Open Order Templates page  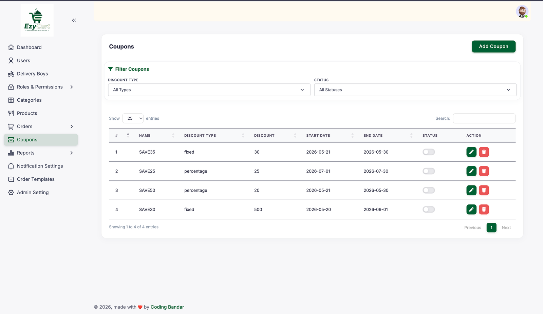[x=41, y=179]
